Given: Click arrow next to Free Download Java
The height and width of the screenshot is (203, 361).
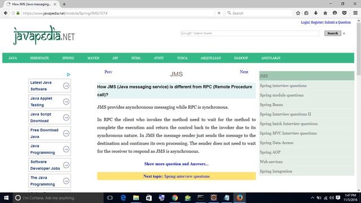Looking at the screenshot, I should pyautogui.click(x=66, y=134).
